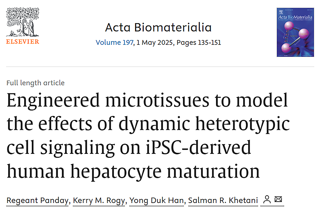Open the Acta Biomaterialia journal title
This screenshot has height=212, width=320.
click(x=158, y=27)
